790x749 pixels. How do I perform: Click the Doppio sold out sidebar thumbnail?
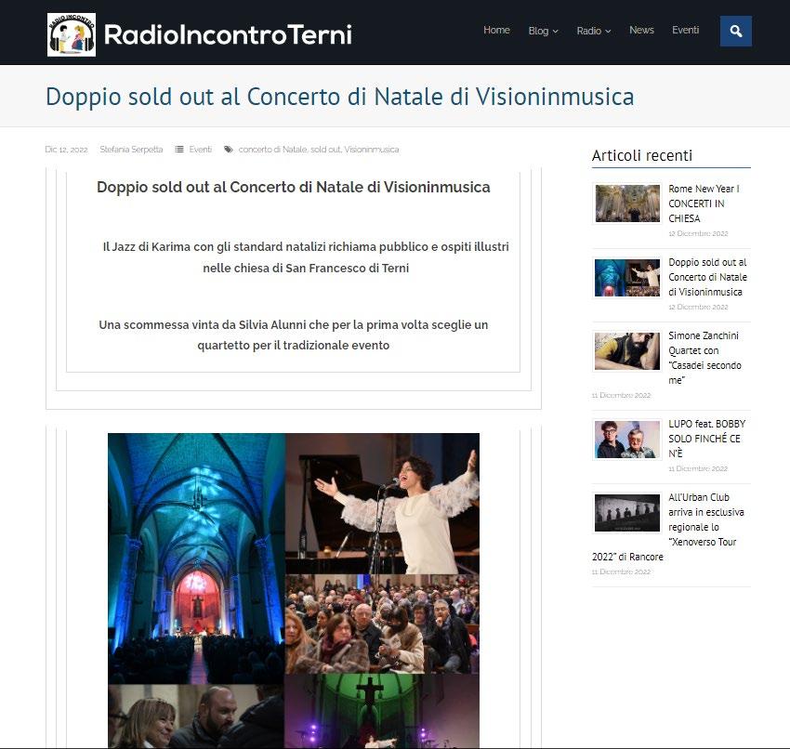(x=627, y=278)
